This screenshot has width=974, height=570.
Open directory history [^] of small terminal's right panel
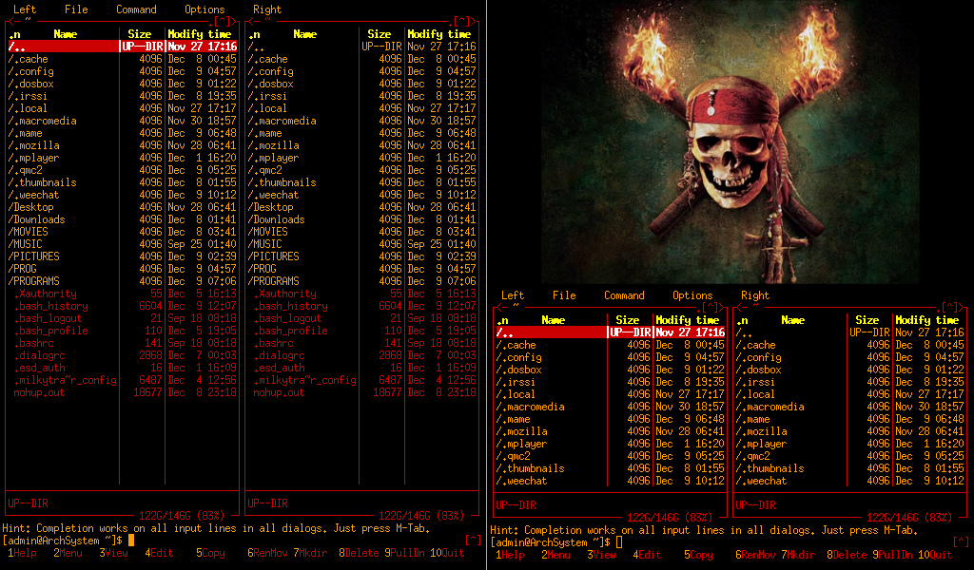[950, 308]
